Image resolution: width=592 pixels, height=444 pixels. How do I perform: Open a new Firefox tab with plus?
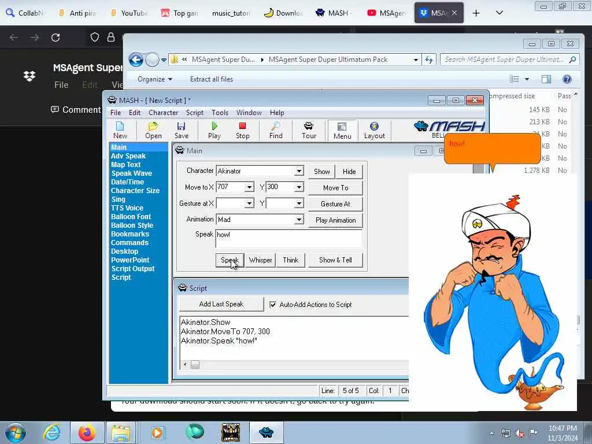(476, 13)
